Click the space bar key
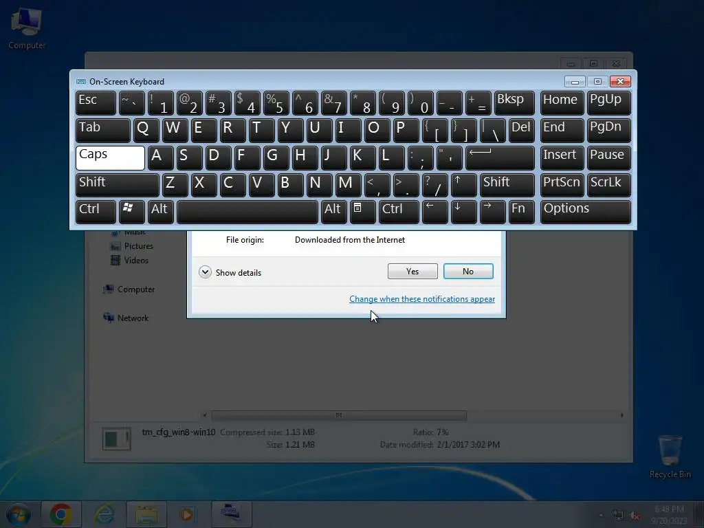The height and width of the screenshot is (528, 704). click(x=247, y=212)
